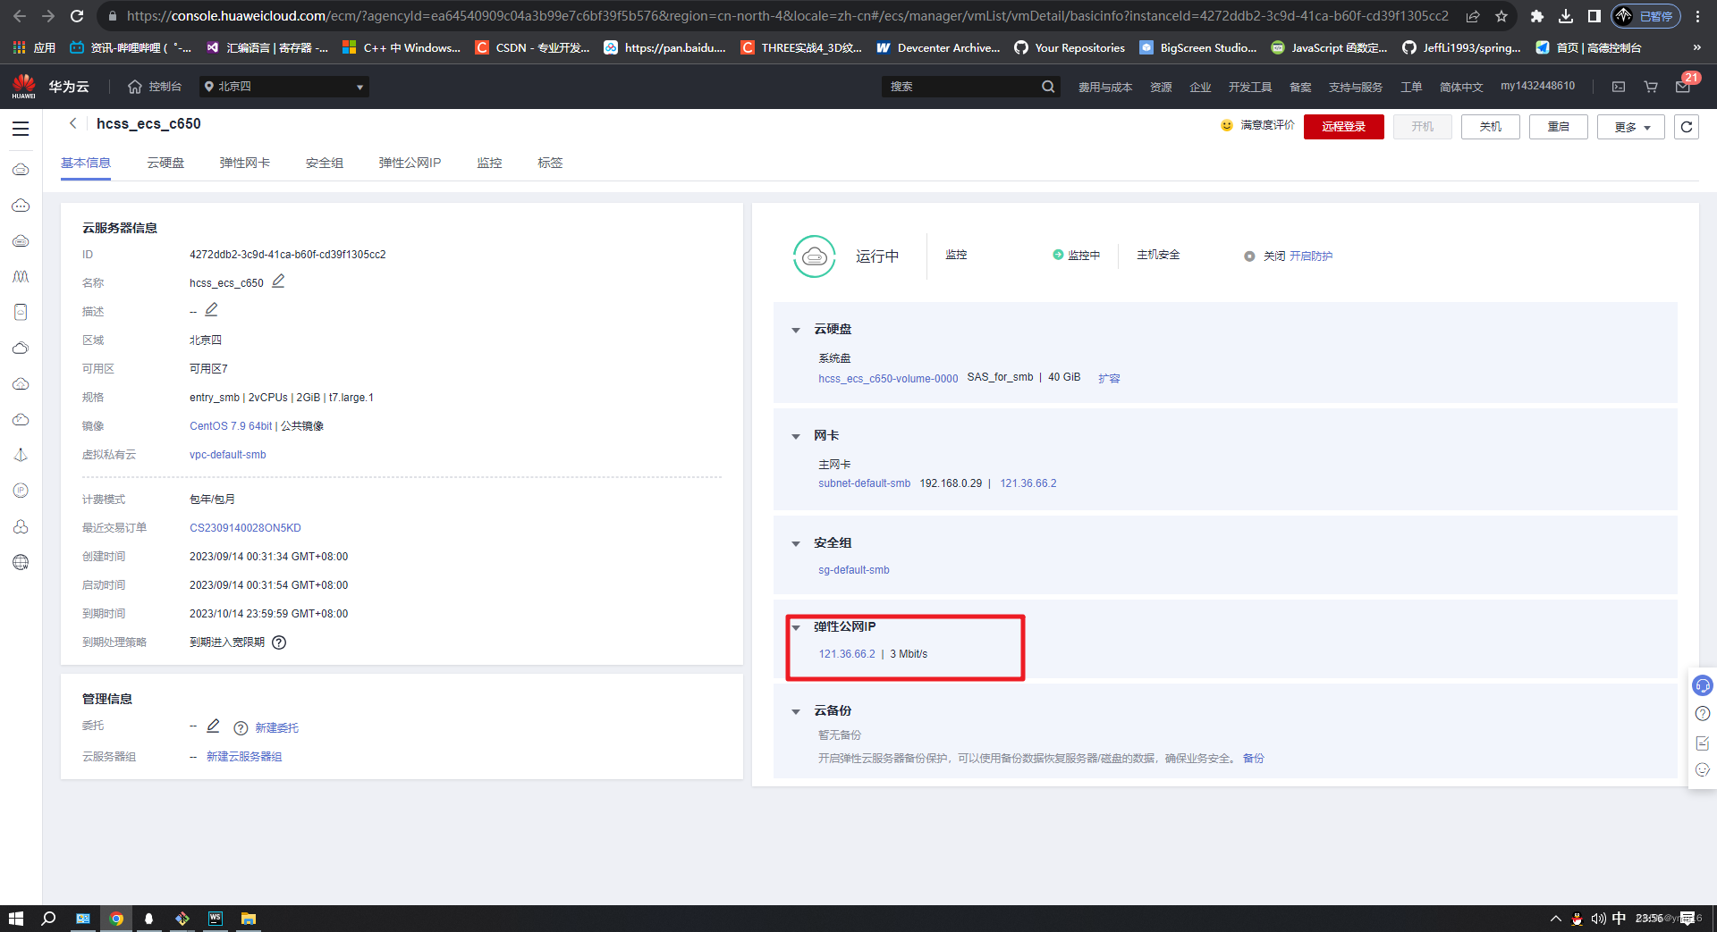Edit server name hcss_ecs_c650 pencil icon

(278, 281)
